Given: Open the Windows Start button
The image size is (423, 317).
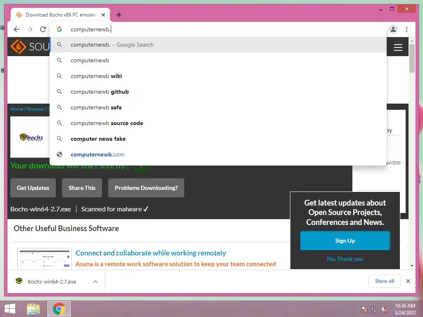Looking at the screenshot, I should [10, 309].
